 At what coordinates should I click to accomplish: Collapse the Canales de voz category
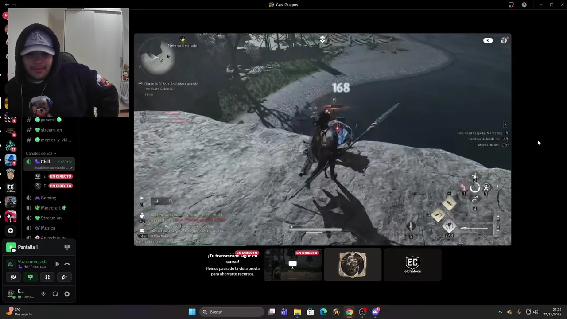pyautogui.click(x=41, y=153)
